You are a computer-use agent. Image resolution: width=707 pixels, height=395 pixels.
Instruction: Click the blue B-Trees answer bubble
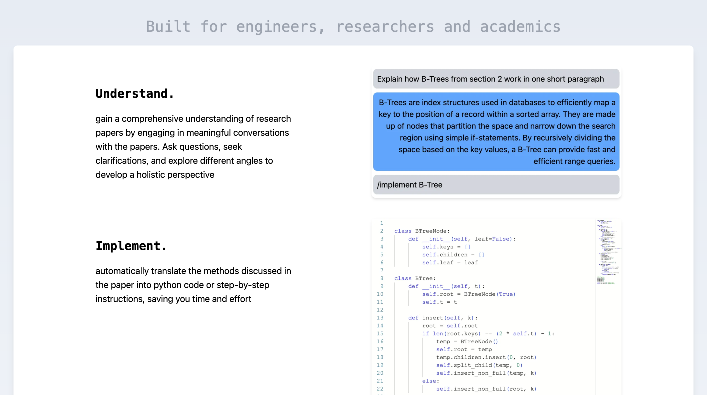click(x=496, y=132)
